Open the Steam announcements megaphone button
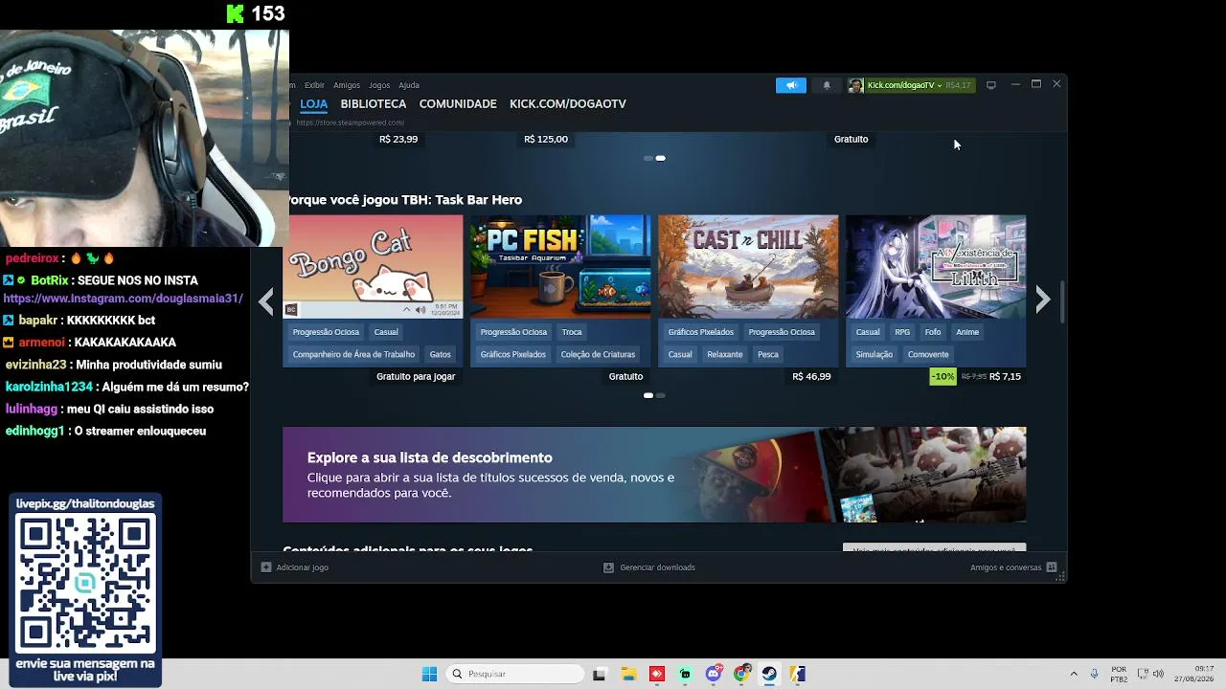The image size is (1226, 689). (x=791, y=85)
